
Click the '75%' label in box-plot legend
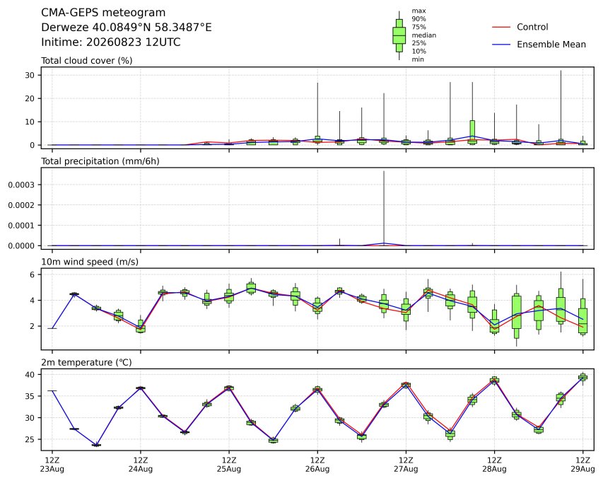(418, 27)
